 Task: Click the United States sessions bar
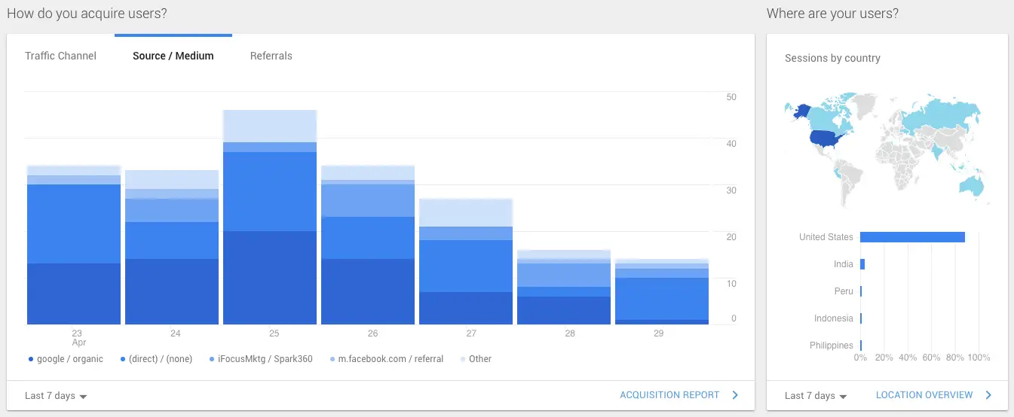pos(912,237)
